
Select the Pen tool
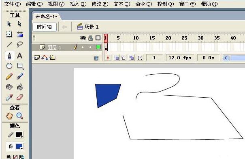coord(9,56)
